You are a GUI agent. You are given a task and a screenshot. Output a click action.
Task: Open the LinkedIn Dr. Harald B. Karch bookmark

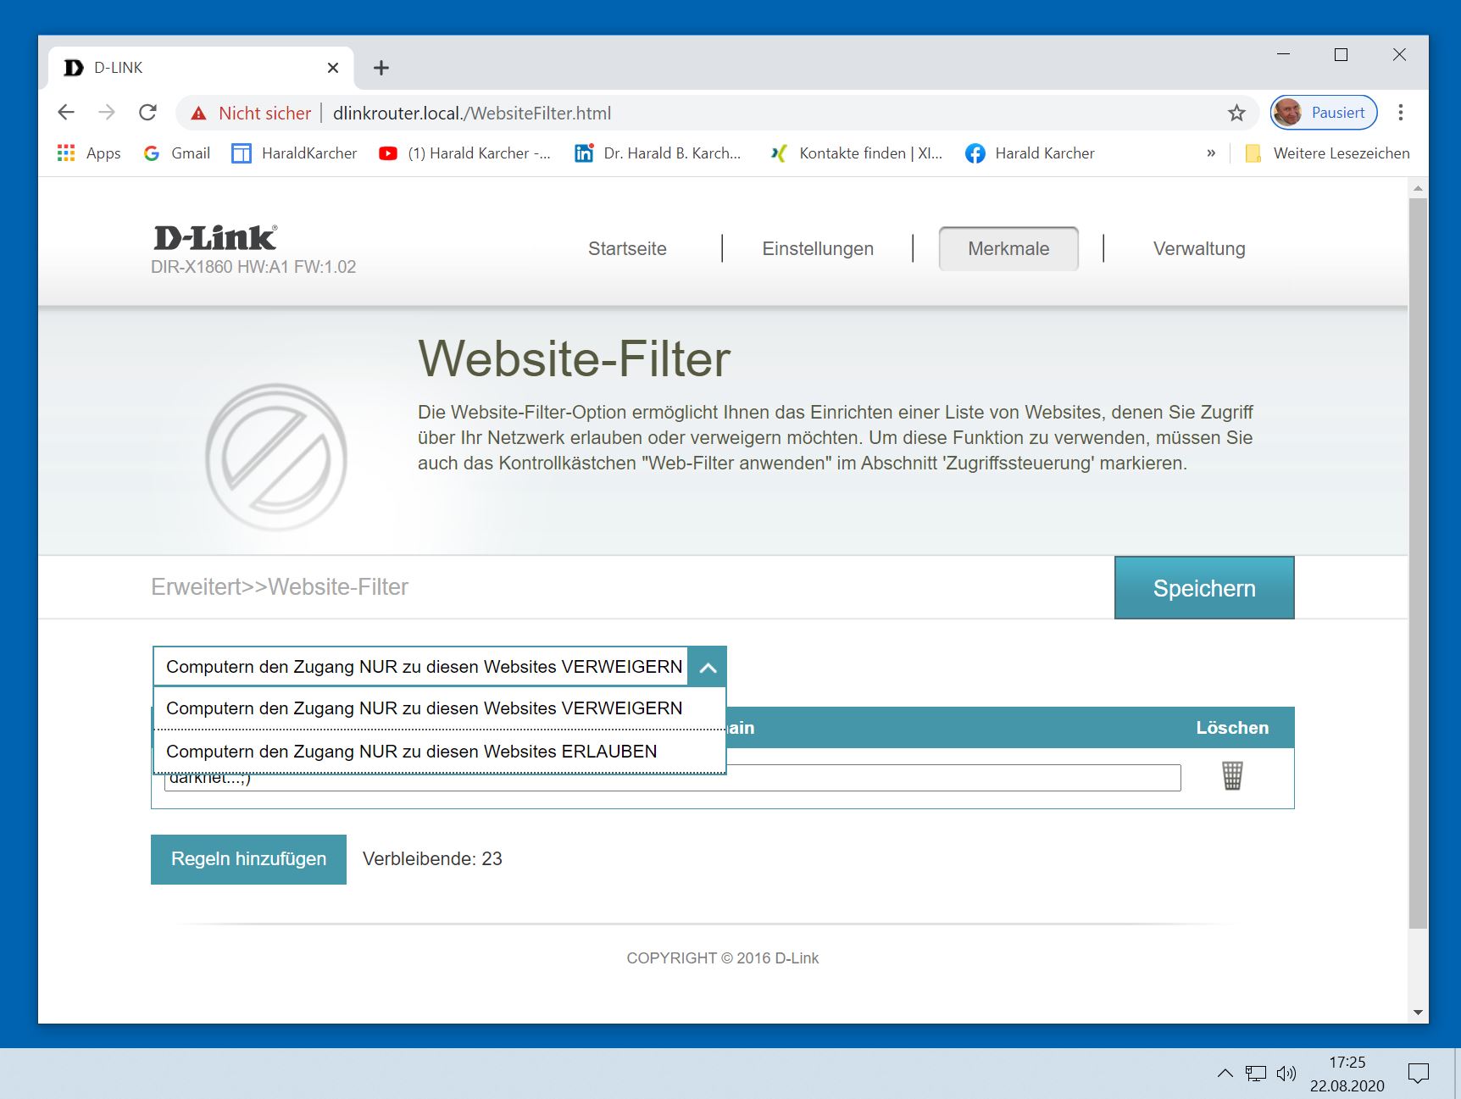point(658,153)
